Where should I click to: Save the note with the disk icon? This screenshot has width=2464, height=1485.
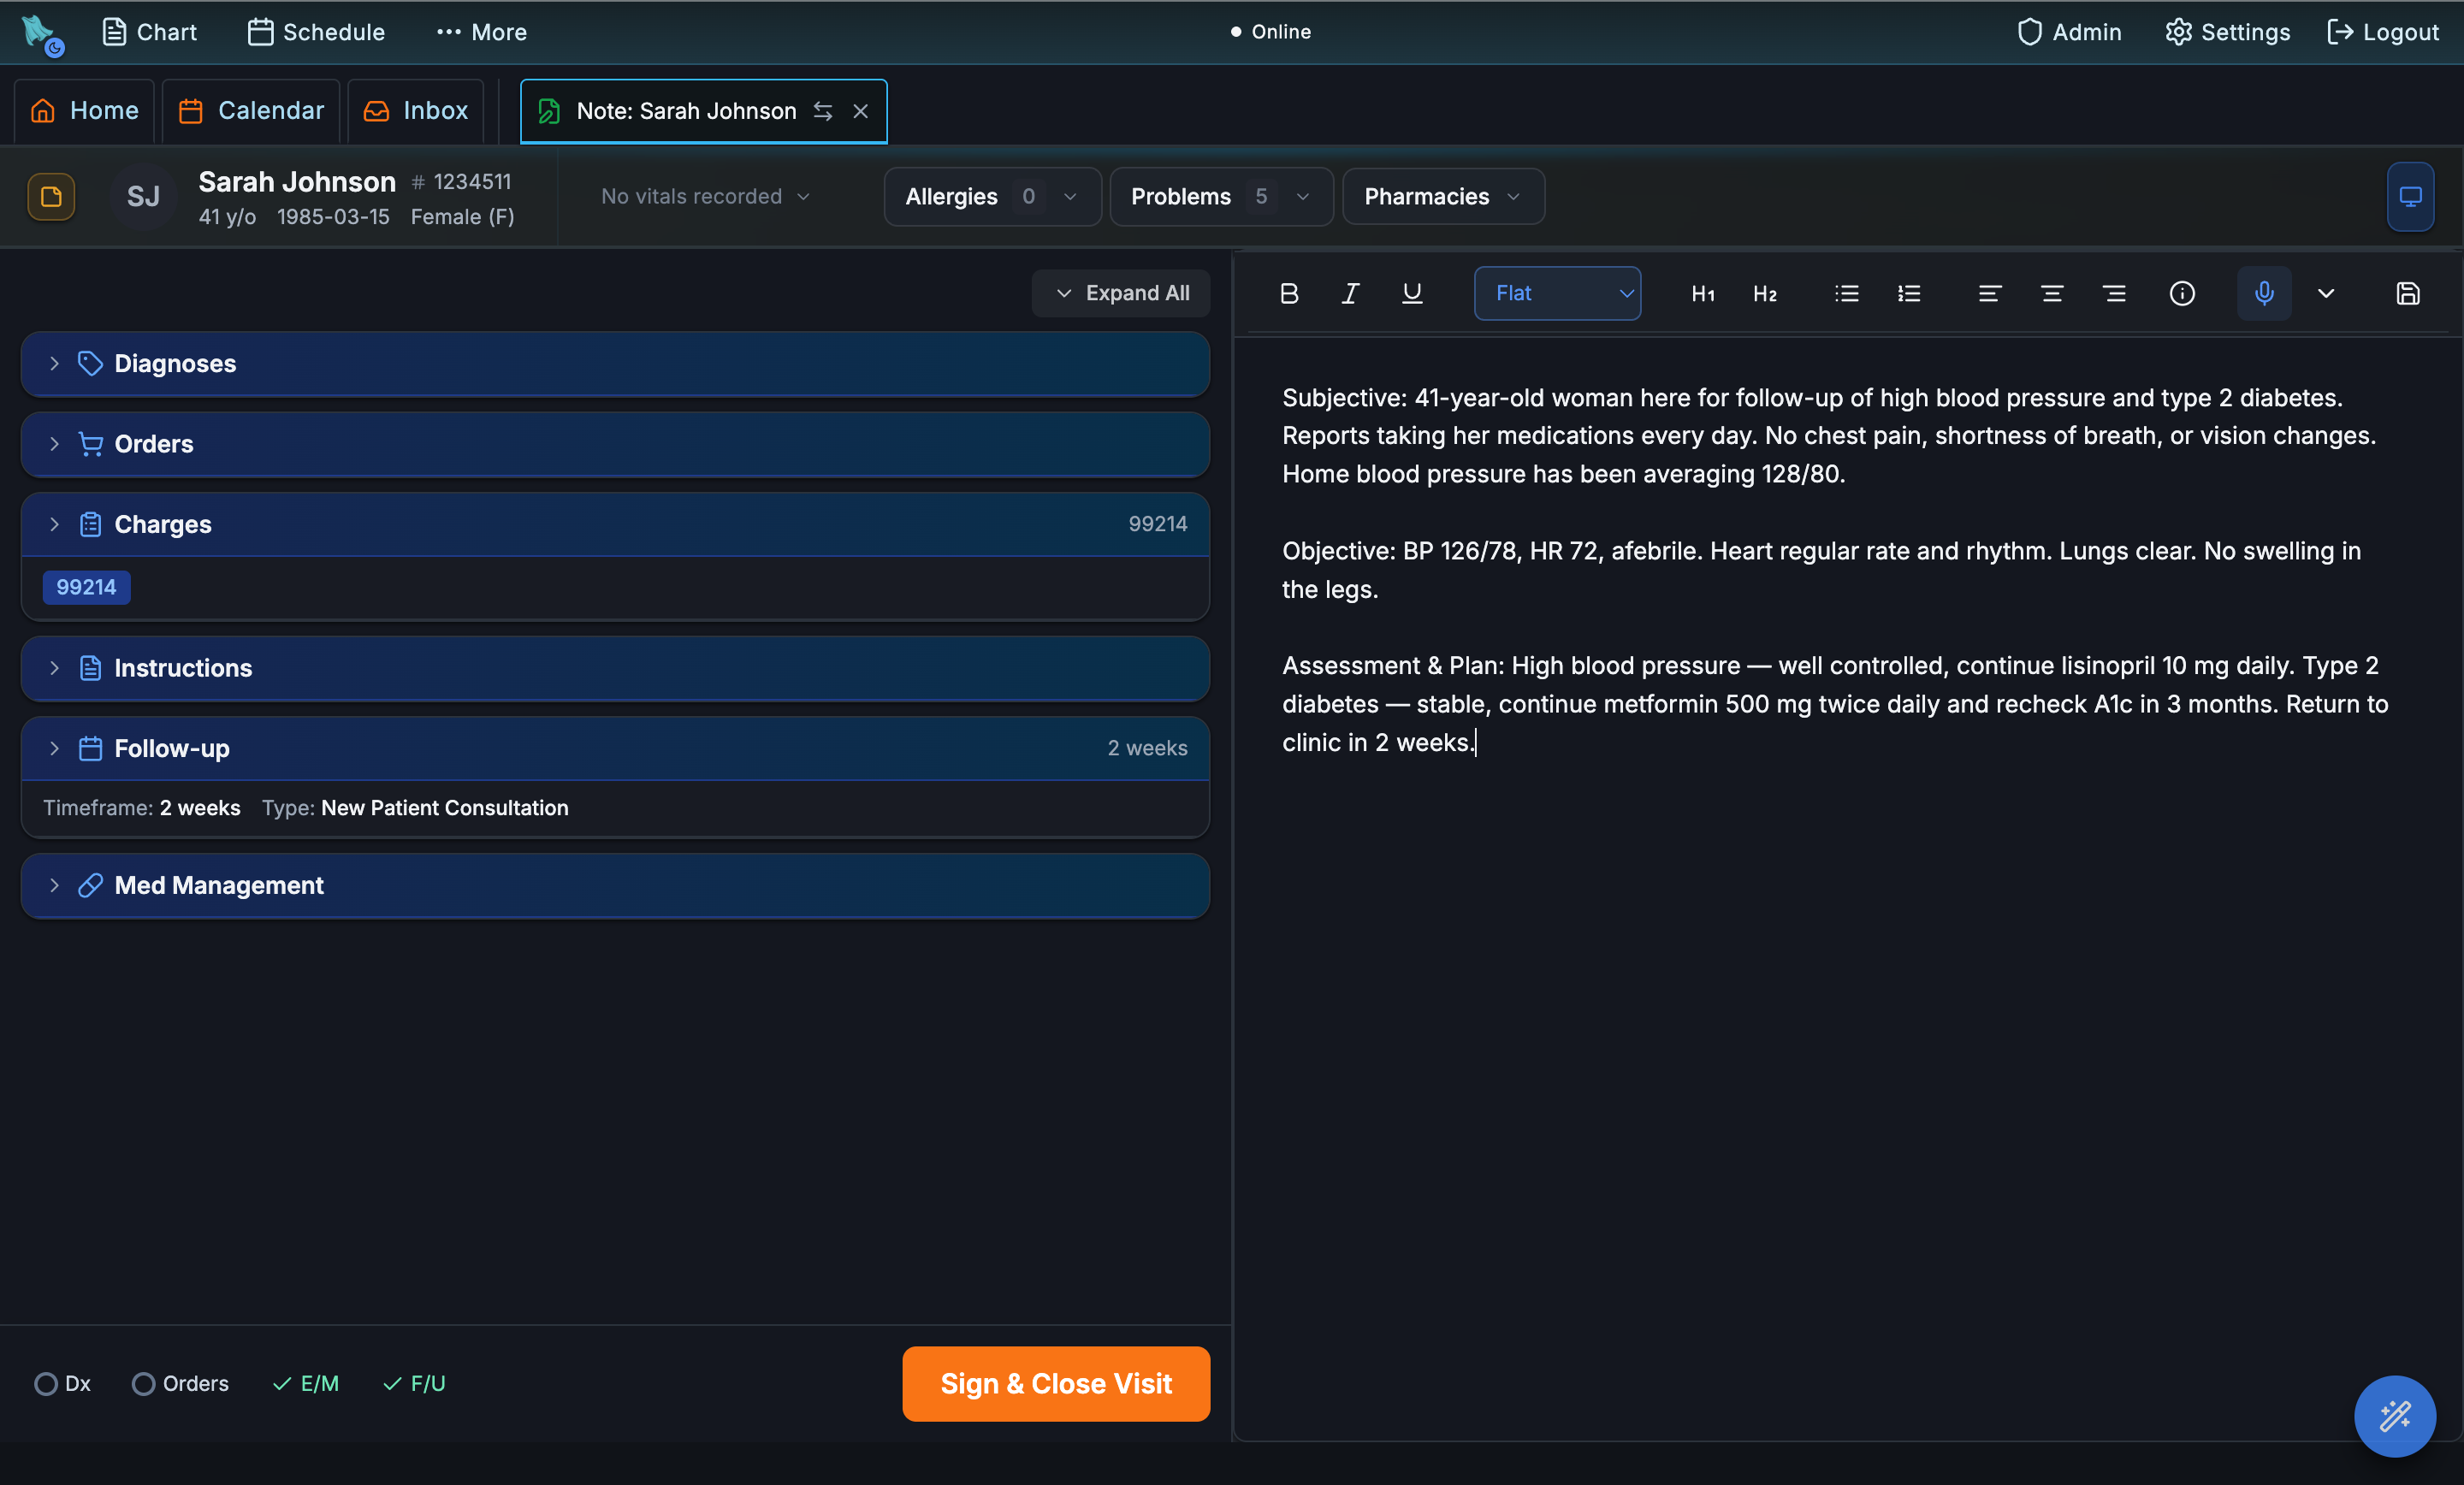tap(2408, 293)
